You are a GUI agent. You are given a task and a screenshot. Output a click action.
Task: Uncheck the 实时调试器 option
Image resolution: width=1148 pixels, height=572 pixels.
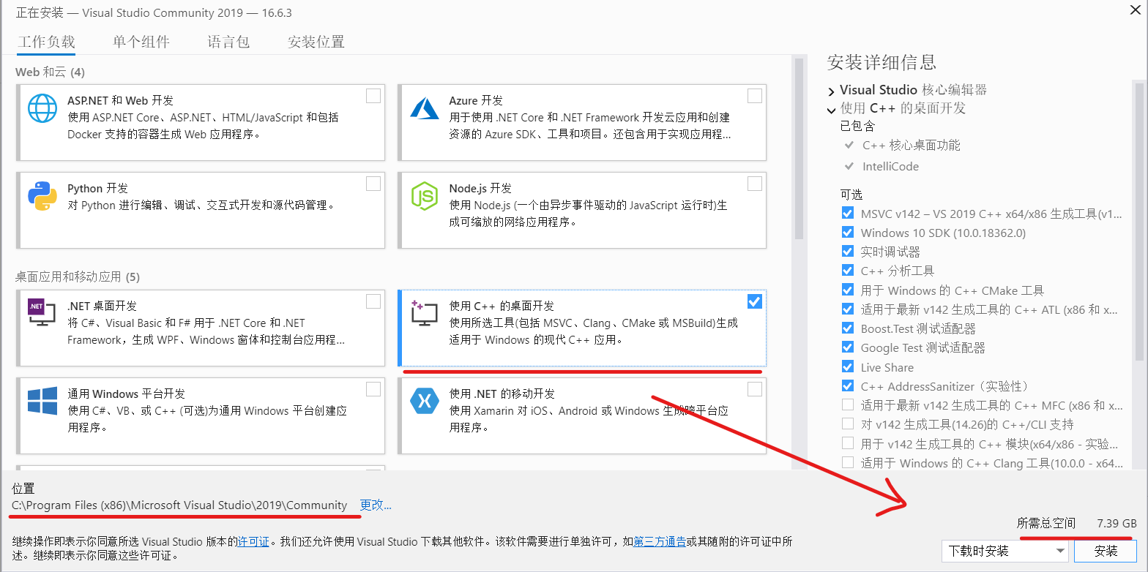pos(848,252)
